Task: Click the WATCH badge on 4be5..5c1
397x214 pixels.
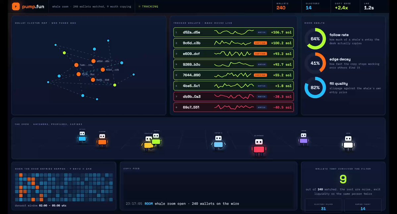Action: coord(262,86)
